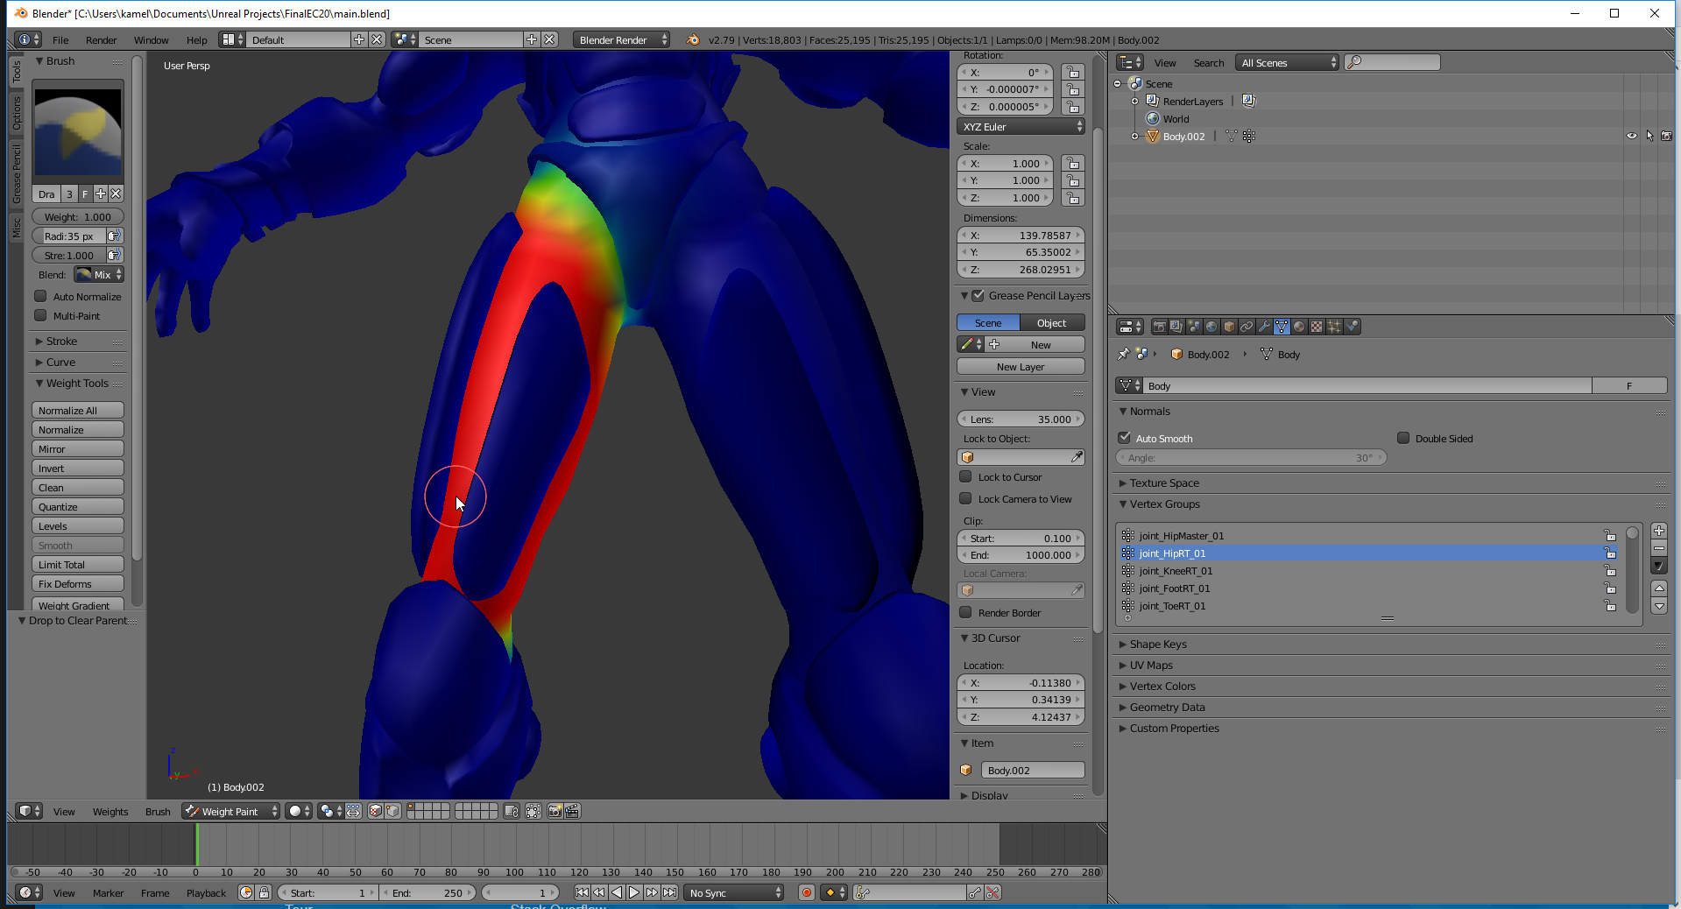Open the brush Blend Mix dropdown
1681x909 pixels.
pyautogui.click(x=99, y=274)
